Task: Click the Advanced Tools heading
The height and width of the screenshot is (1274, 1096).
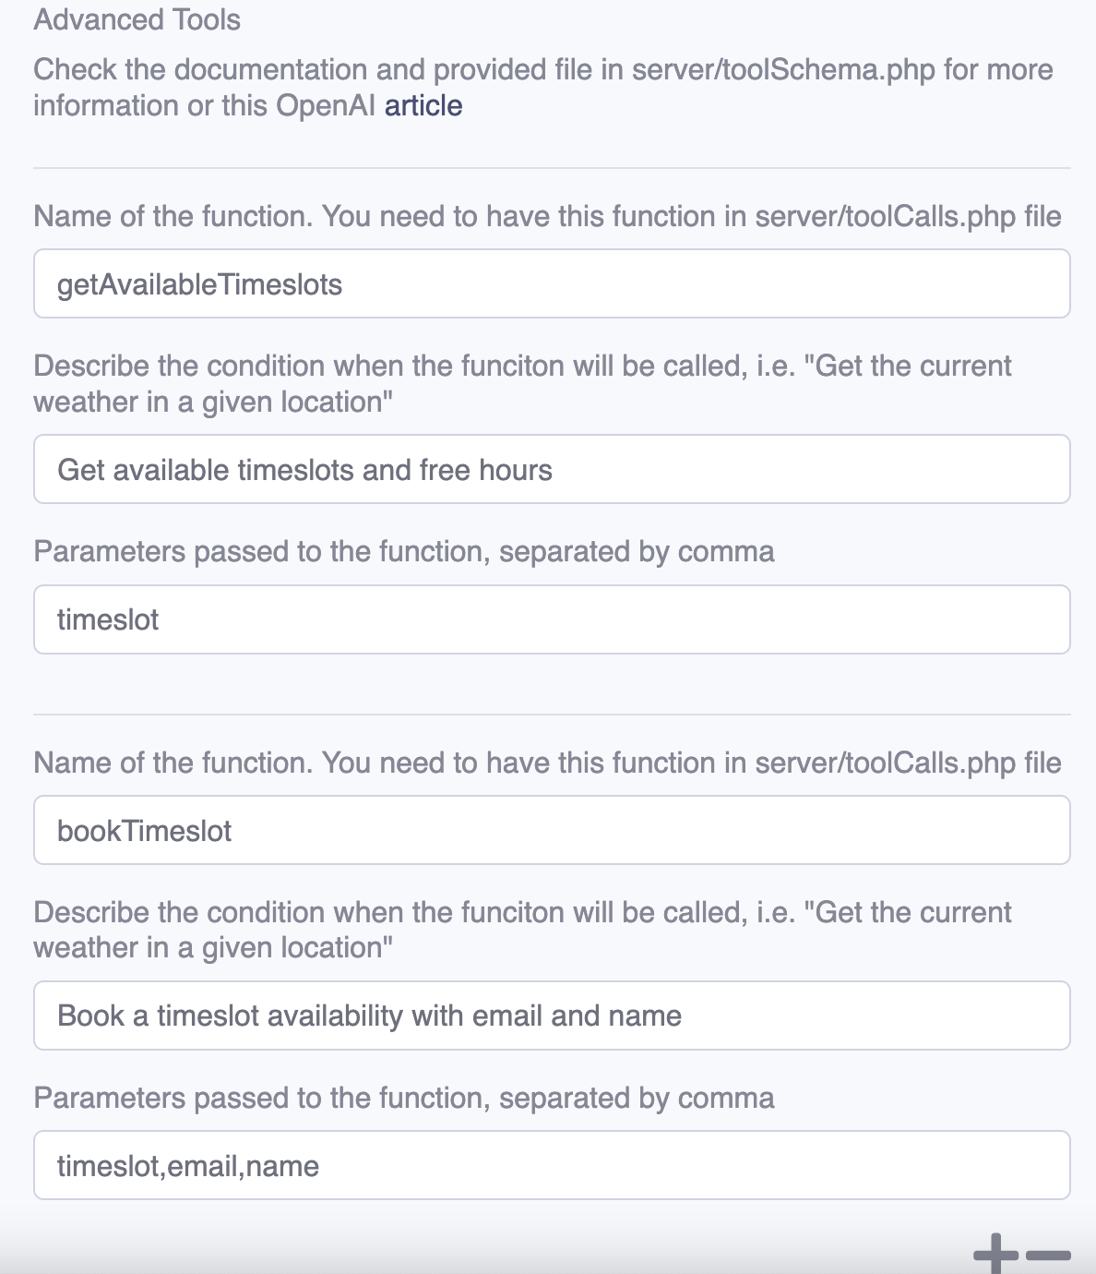Action: [x=137, y=19]
